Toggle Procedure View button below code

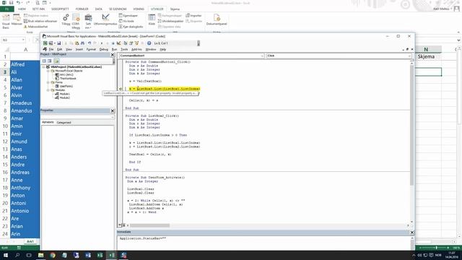tap(120, 225)
